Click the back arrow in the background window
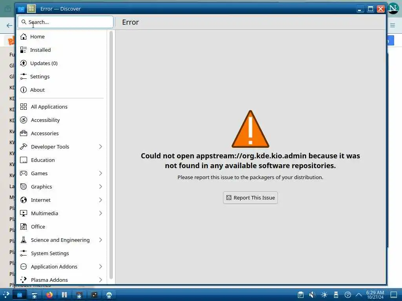 [9, 25]
